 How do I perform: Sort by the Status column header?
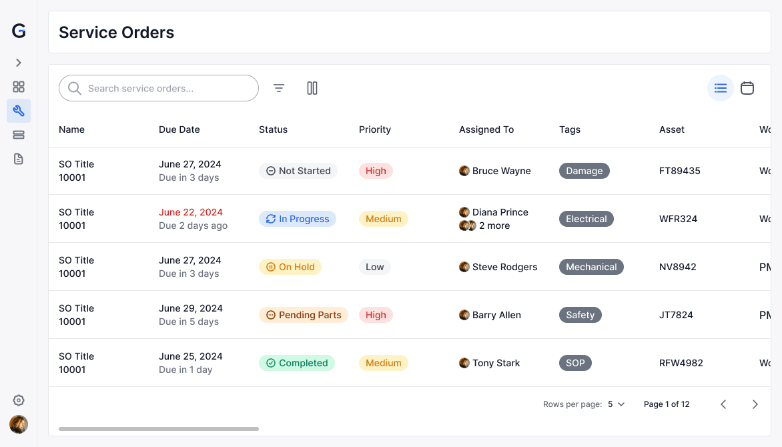[x=274, y=129]
